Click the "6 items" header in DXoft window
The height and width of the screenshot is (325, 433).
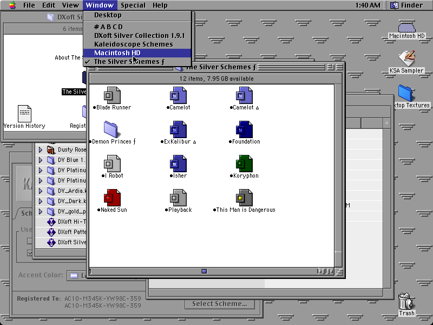[73, 29]
